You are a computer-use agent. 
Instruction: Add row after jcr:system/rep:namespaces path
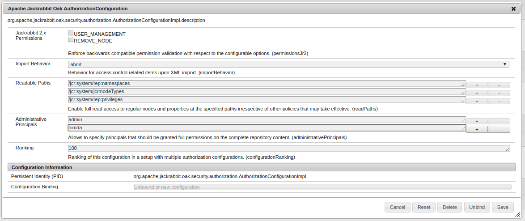[x=477, y=85]
